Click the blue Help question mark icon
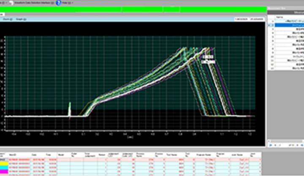The width and height of the screenshot is (304, 176). pos(59,3)
